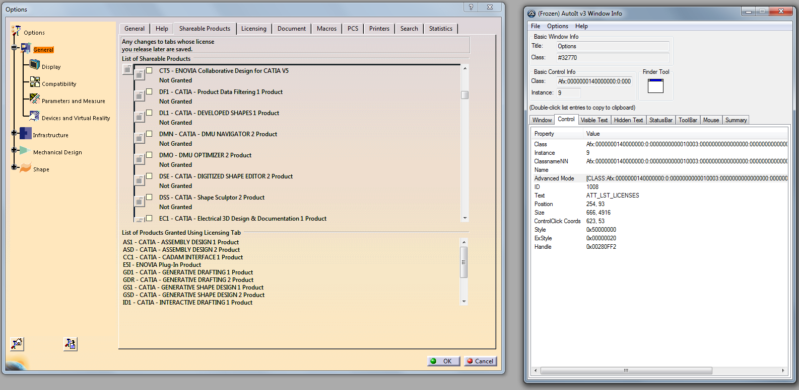Click the lock icon next to DSS Shape Sculptor

pyautogui.click(x=140, y=201)
